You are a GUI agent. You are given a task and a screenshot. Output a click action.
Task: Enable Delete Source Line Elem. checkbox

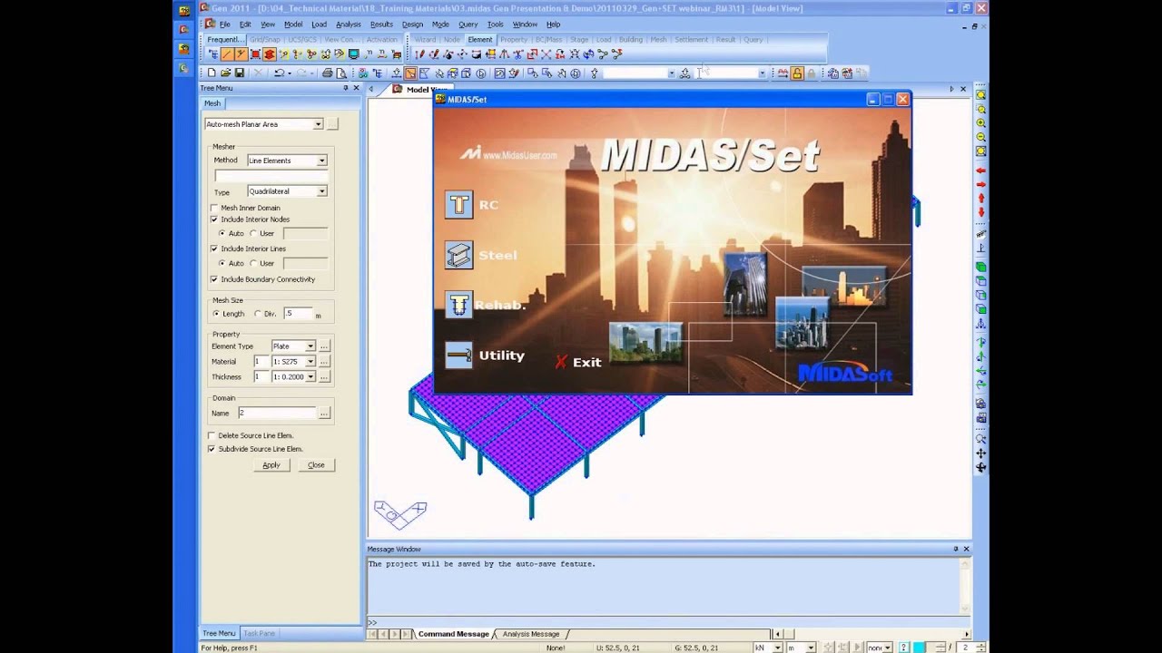[x=212, y=435]
